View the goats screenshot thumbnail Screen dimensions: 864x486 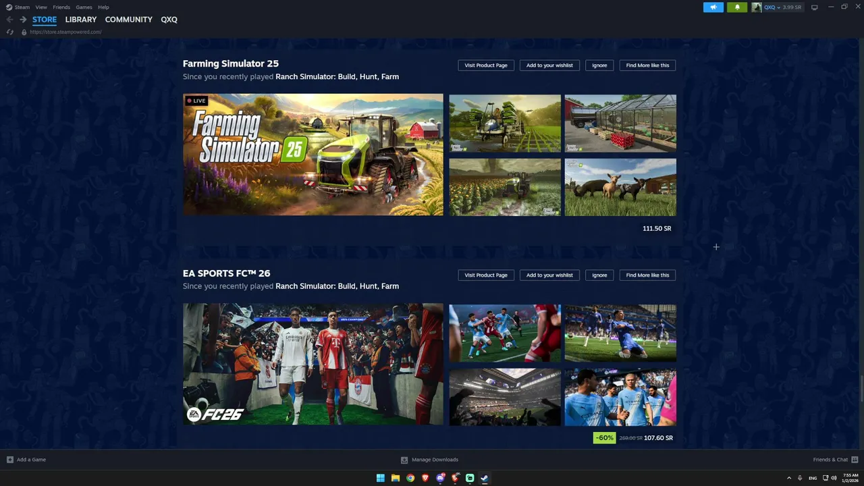[x=620, y=187]
